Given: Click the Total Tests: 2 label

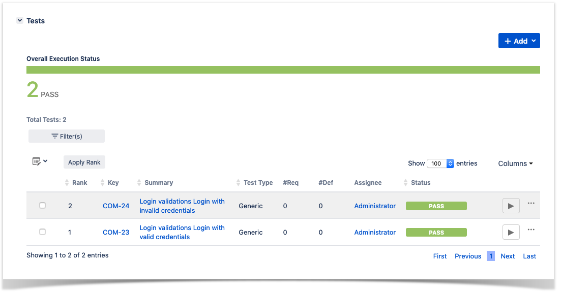Looking at the screenshot, I should tap(46, 120).
